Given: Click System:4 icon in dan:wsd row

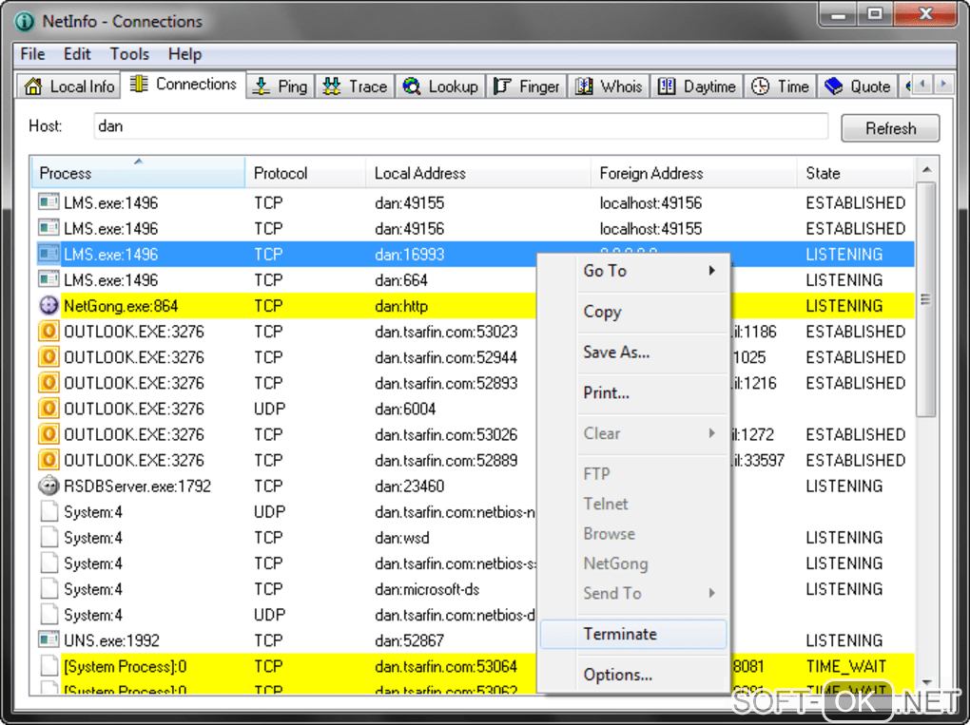Looking at the screenshot, I should coord(48,537).
